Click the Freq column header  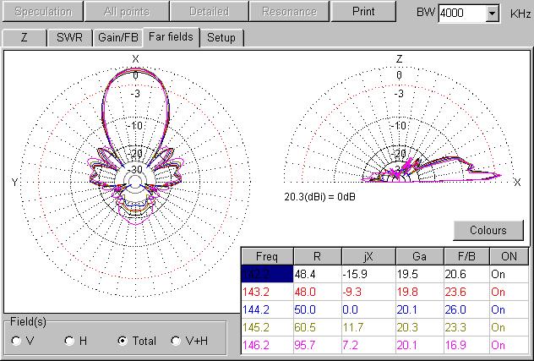click(x=266, y=256)
